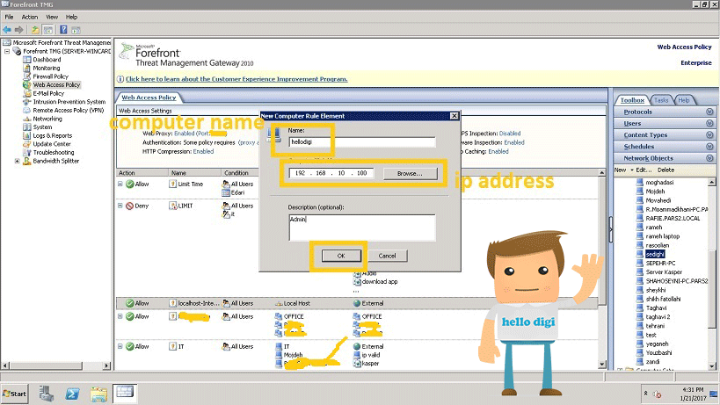Screen dimensions: 720x405
Task: Click Cancel in New Computer Rule Element
Action: tap(387, 256)
